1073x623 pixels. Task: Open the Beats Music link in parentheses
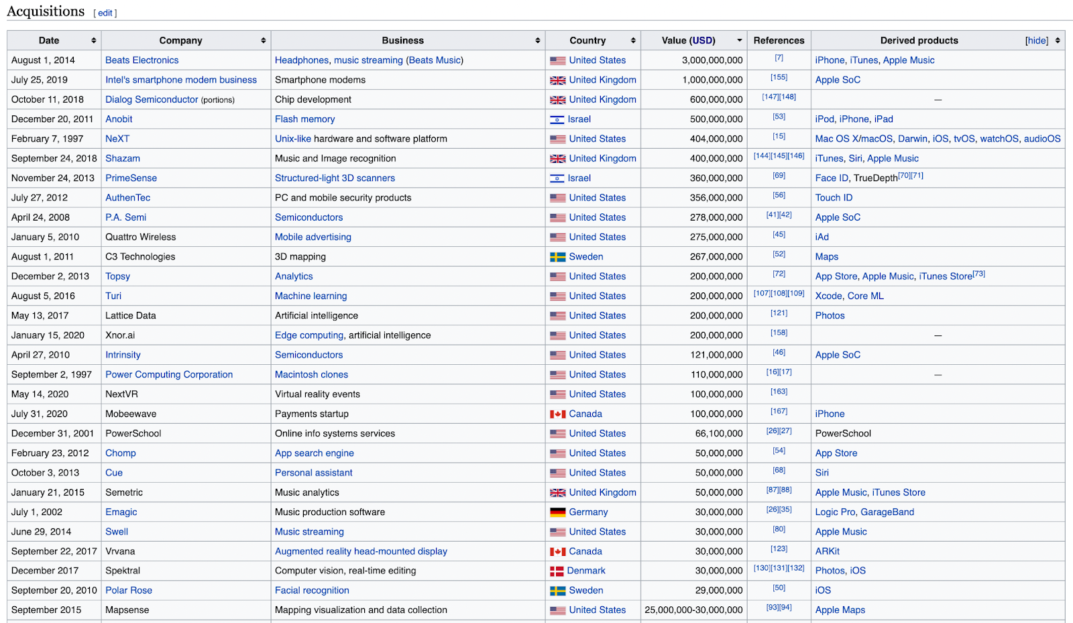[x=435, y=60]
